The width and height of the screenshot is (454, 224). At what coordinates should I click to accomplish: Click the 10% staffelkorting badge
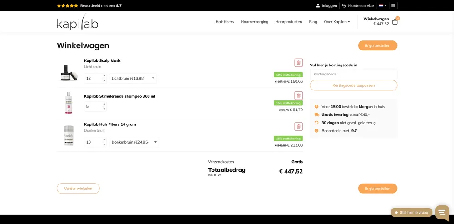[x=288, y=75]
